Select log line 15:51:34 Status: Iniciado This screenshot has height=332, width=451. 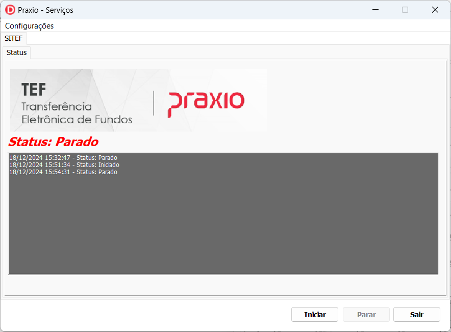tap(64, 165)
